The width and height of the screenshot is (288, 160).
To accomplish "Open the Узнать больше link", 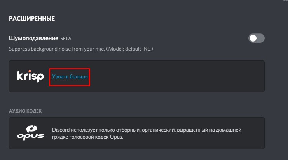I will click(x=70, y=77).
